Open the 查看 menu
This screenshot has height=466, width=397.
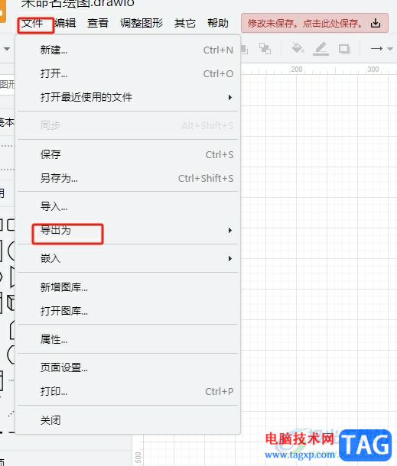pos(98,23)
